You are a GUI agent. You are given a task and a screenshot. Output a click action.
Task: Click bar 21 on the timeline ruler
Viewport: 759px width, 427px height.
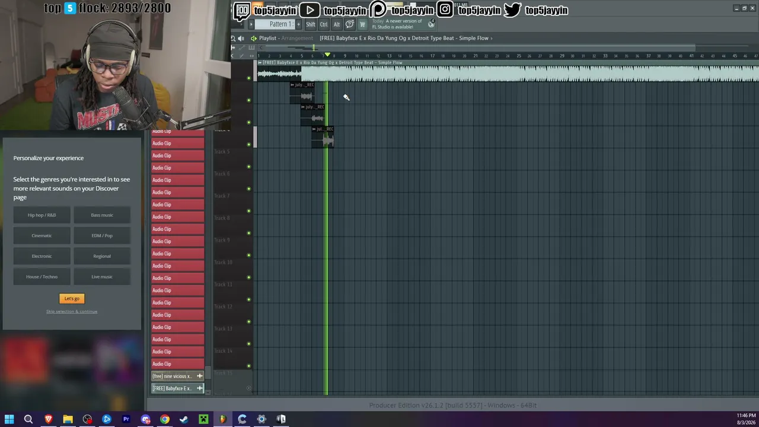click(476, 56)
